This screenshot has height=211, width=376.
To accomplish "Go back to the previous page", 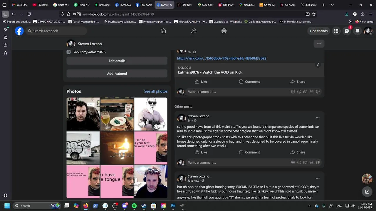I will click(13, 14).
